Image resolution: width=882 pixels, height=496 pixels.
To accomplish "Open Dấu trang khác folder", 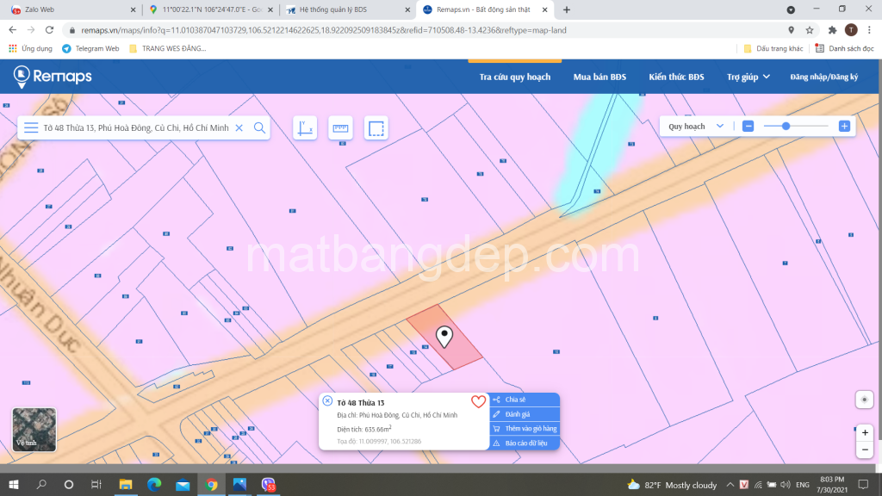I will [x=773, y=49].
